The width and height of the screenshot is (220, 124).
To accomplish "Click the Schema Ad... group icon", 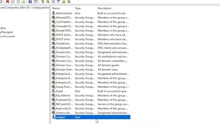I will tap(54, 113).
